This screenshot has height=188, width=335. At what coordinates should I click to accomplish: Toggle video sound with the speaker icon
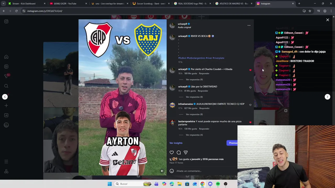coord(162,171)
